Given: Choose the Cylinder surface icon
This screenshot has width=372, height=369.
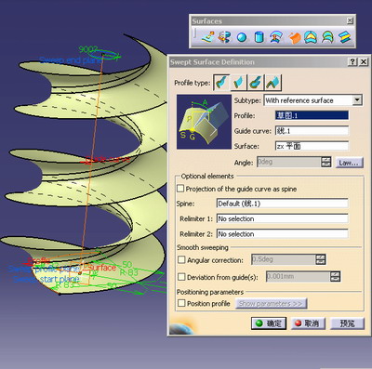Looking at the screenshot, I should click(259, 37).
